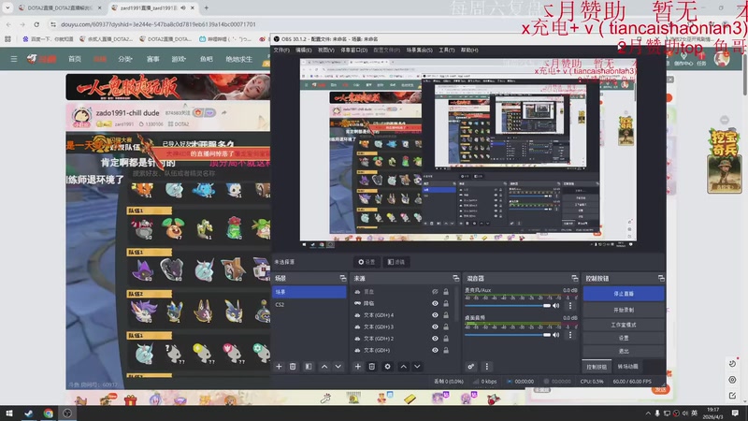
Task: Open OBS 视图(V) menu
Action: tap(326, 51)
